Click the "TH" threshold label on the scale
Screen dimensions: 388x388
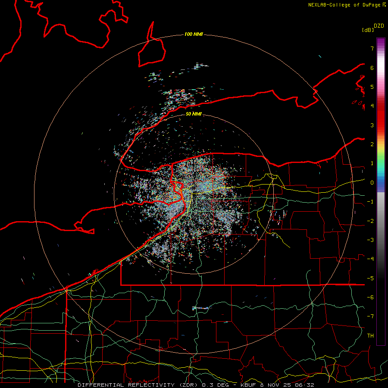coord(370,336)
